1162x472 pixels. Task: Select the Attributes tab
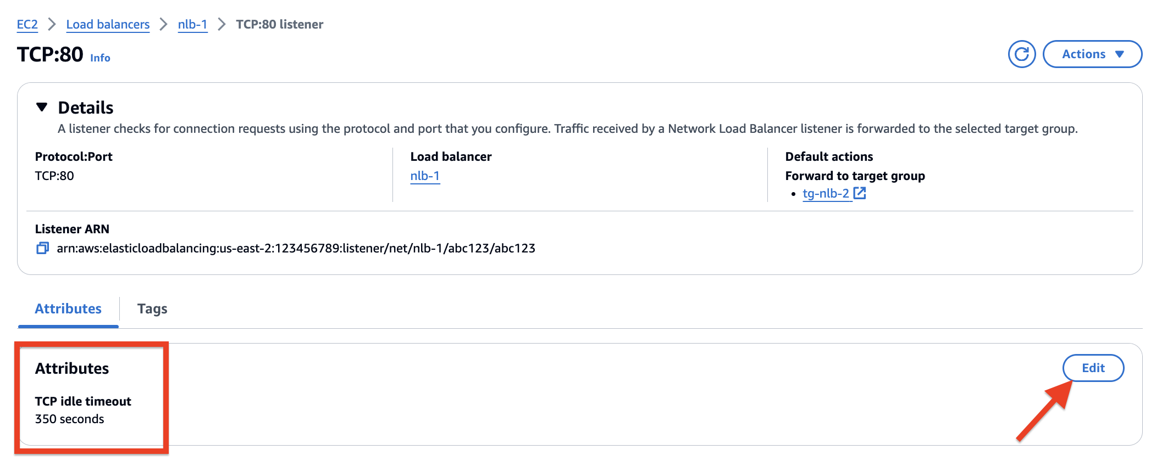click(x=68, y=309)
